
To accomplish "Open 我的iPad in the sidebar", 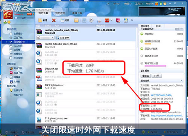I will click(x=16, y=95).
